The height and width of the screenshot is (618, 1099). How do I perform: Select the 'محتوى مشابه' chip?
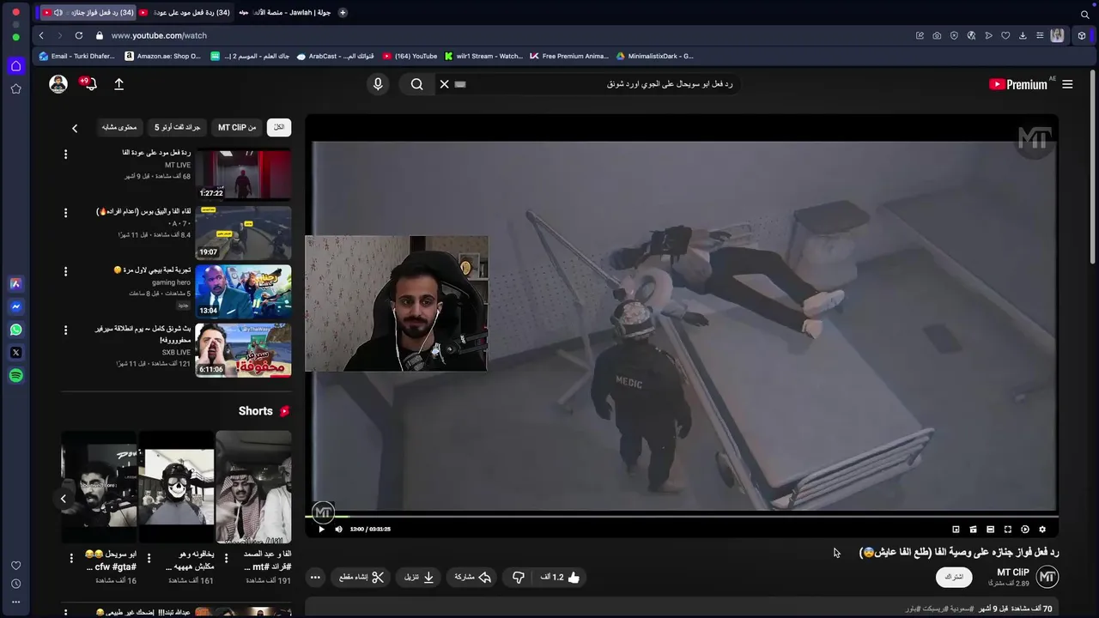click(x=119, y=127)
